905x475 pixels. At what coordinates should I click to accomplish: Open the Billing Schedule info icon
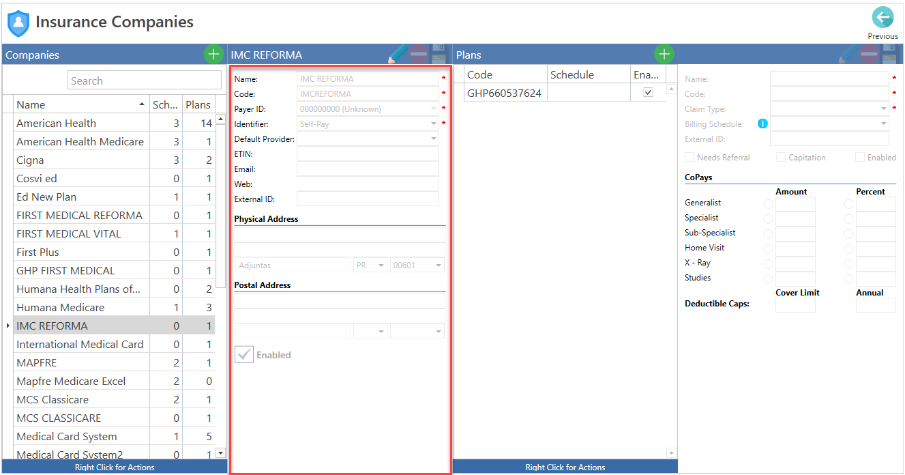click(x=762, y=124)
